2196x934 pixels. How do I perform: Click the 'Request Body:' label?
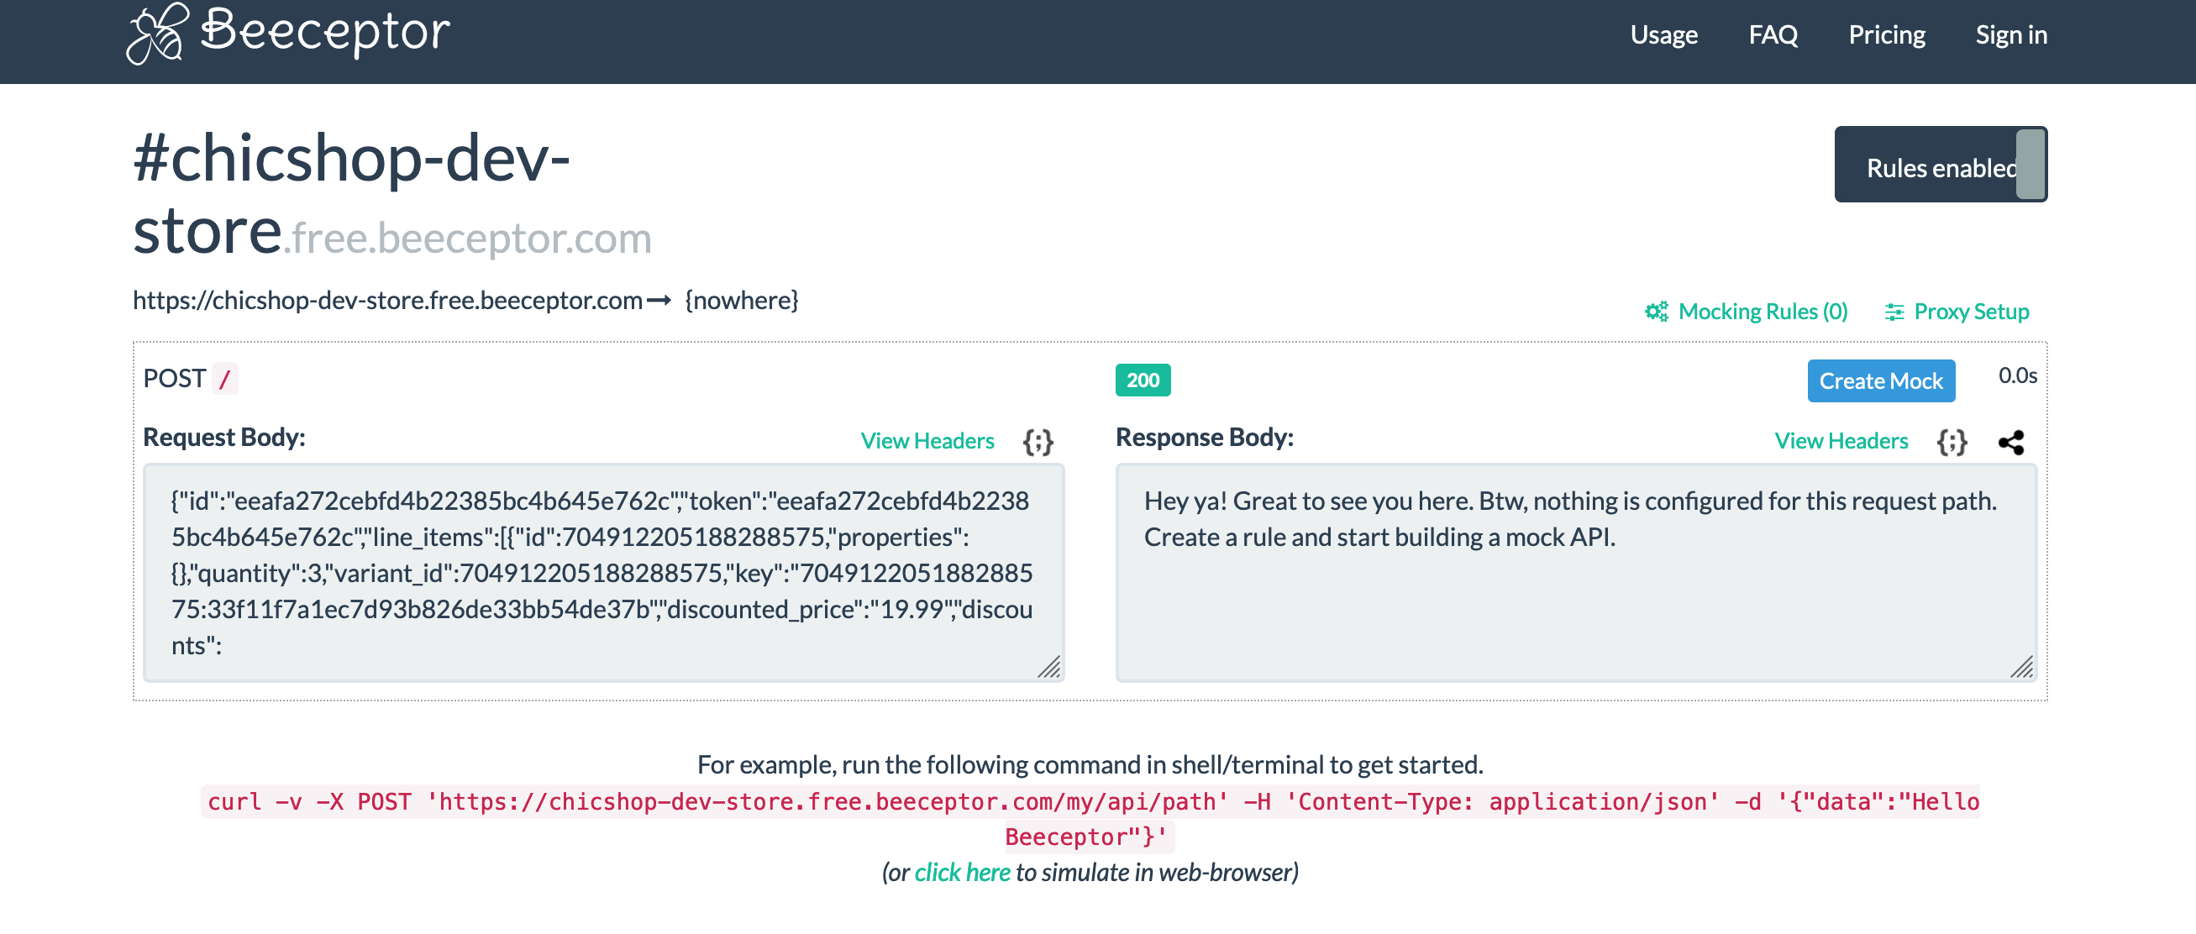click(223, 437)
